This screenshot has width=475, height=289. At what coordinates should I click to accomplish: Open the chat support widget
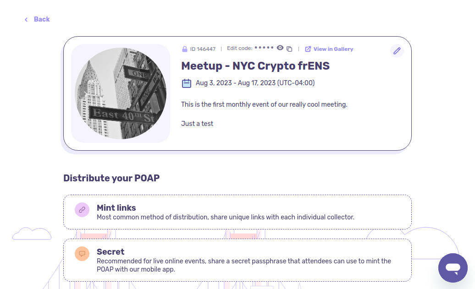(453, 268)
